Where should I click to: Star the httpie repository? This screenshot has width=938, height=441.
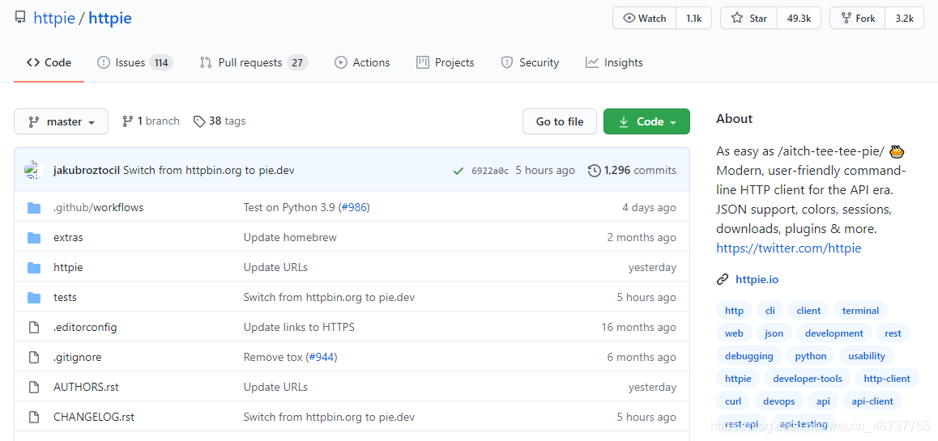point(748,18)
